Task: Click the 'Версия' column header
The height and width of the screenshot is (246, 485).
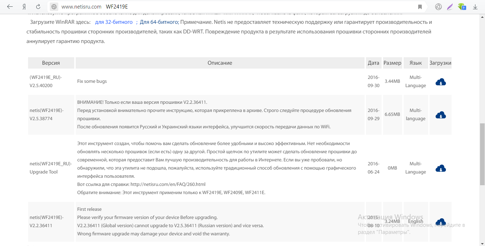Action: click(x=51, y=63)
